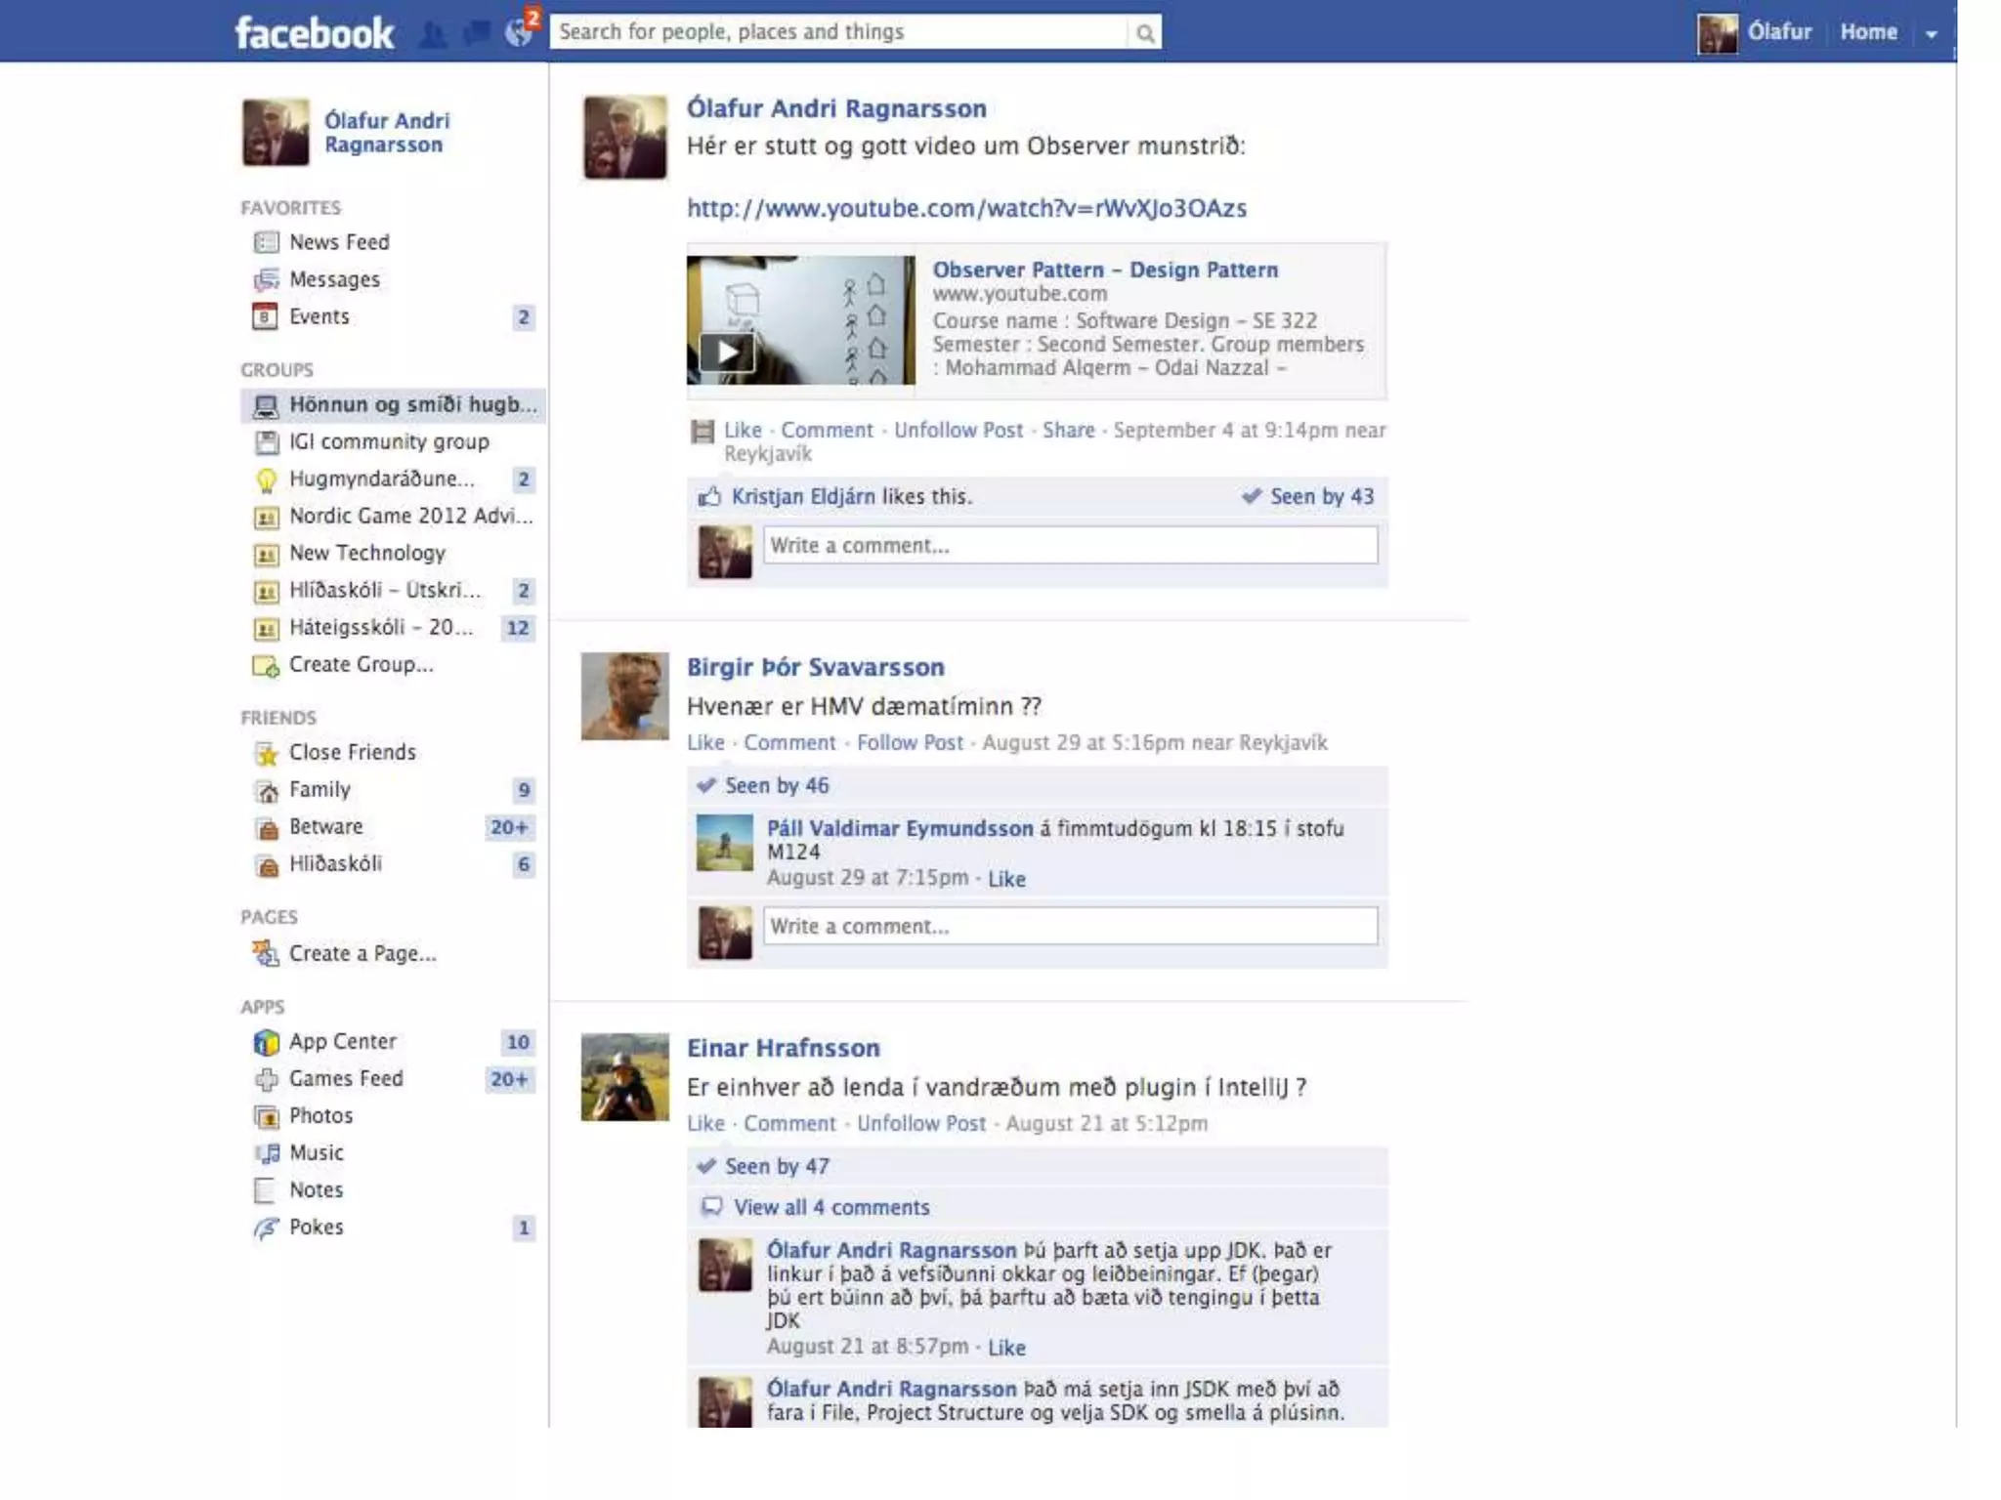Viewport: 2001px width, 1500px height.
Task: Click Seen by 43 to view viewers
Action: (1320, 497)
